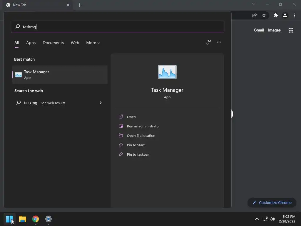This screenshot has height=226, width=301.
Task: Click the magnifier icon in search box
Action: [x=18, y=26]
